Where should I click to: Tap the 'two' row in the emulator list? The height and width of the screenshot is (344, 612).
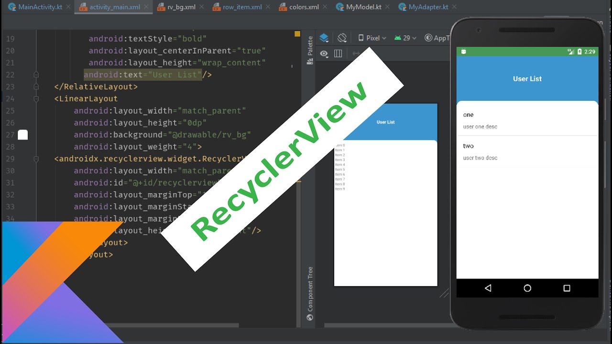pyautogui.click(x=527, y=151)
